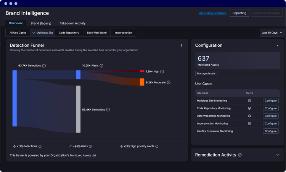Toggle the Malicious Site filter
Screen dimensions: 286x172
click(42, 33)
